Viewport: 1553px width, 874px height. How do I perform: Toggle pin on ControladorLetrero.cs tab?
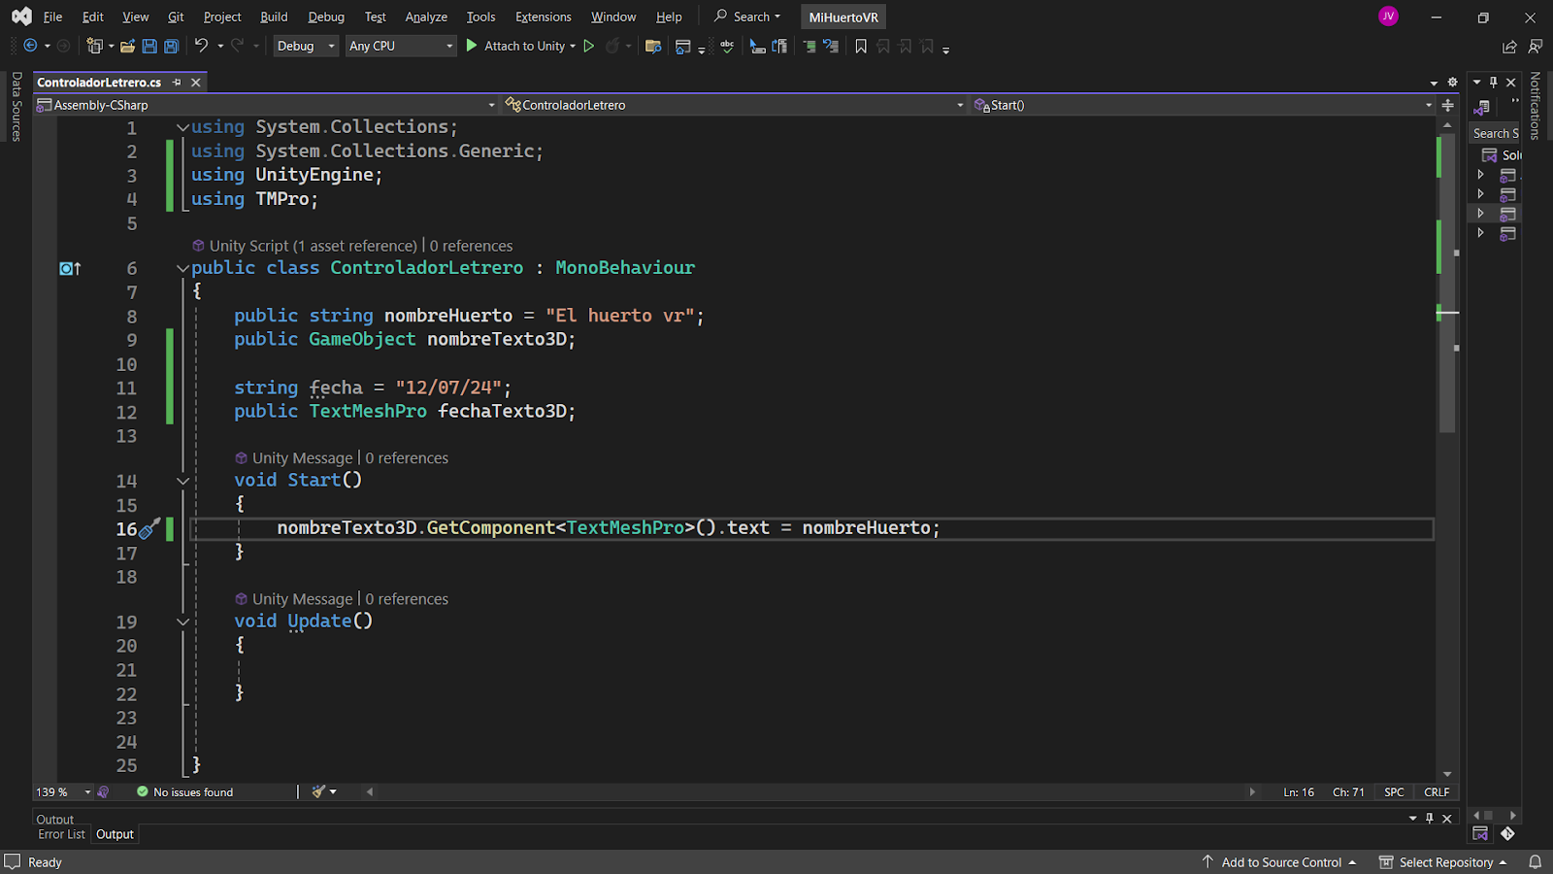click(177, 83)
